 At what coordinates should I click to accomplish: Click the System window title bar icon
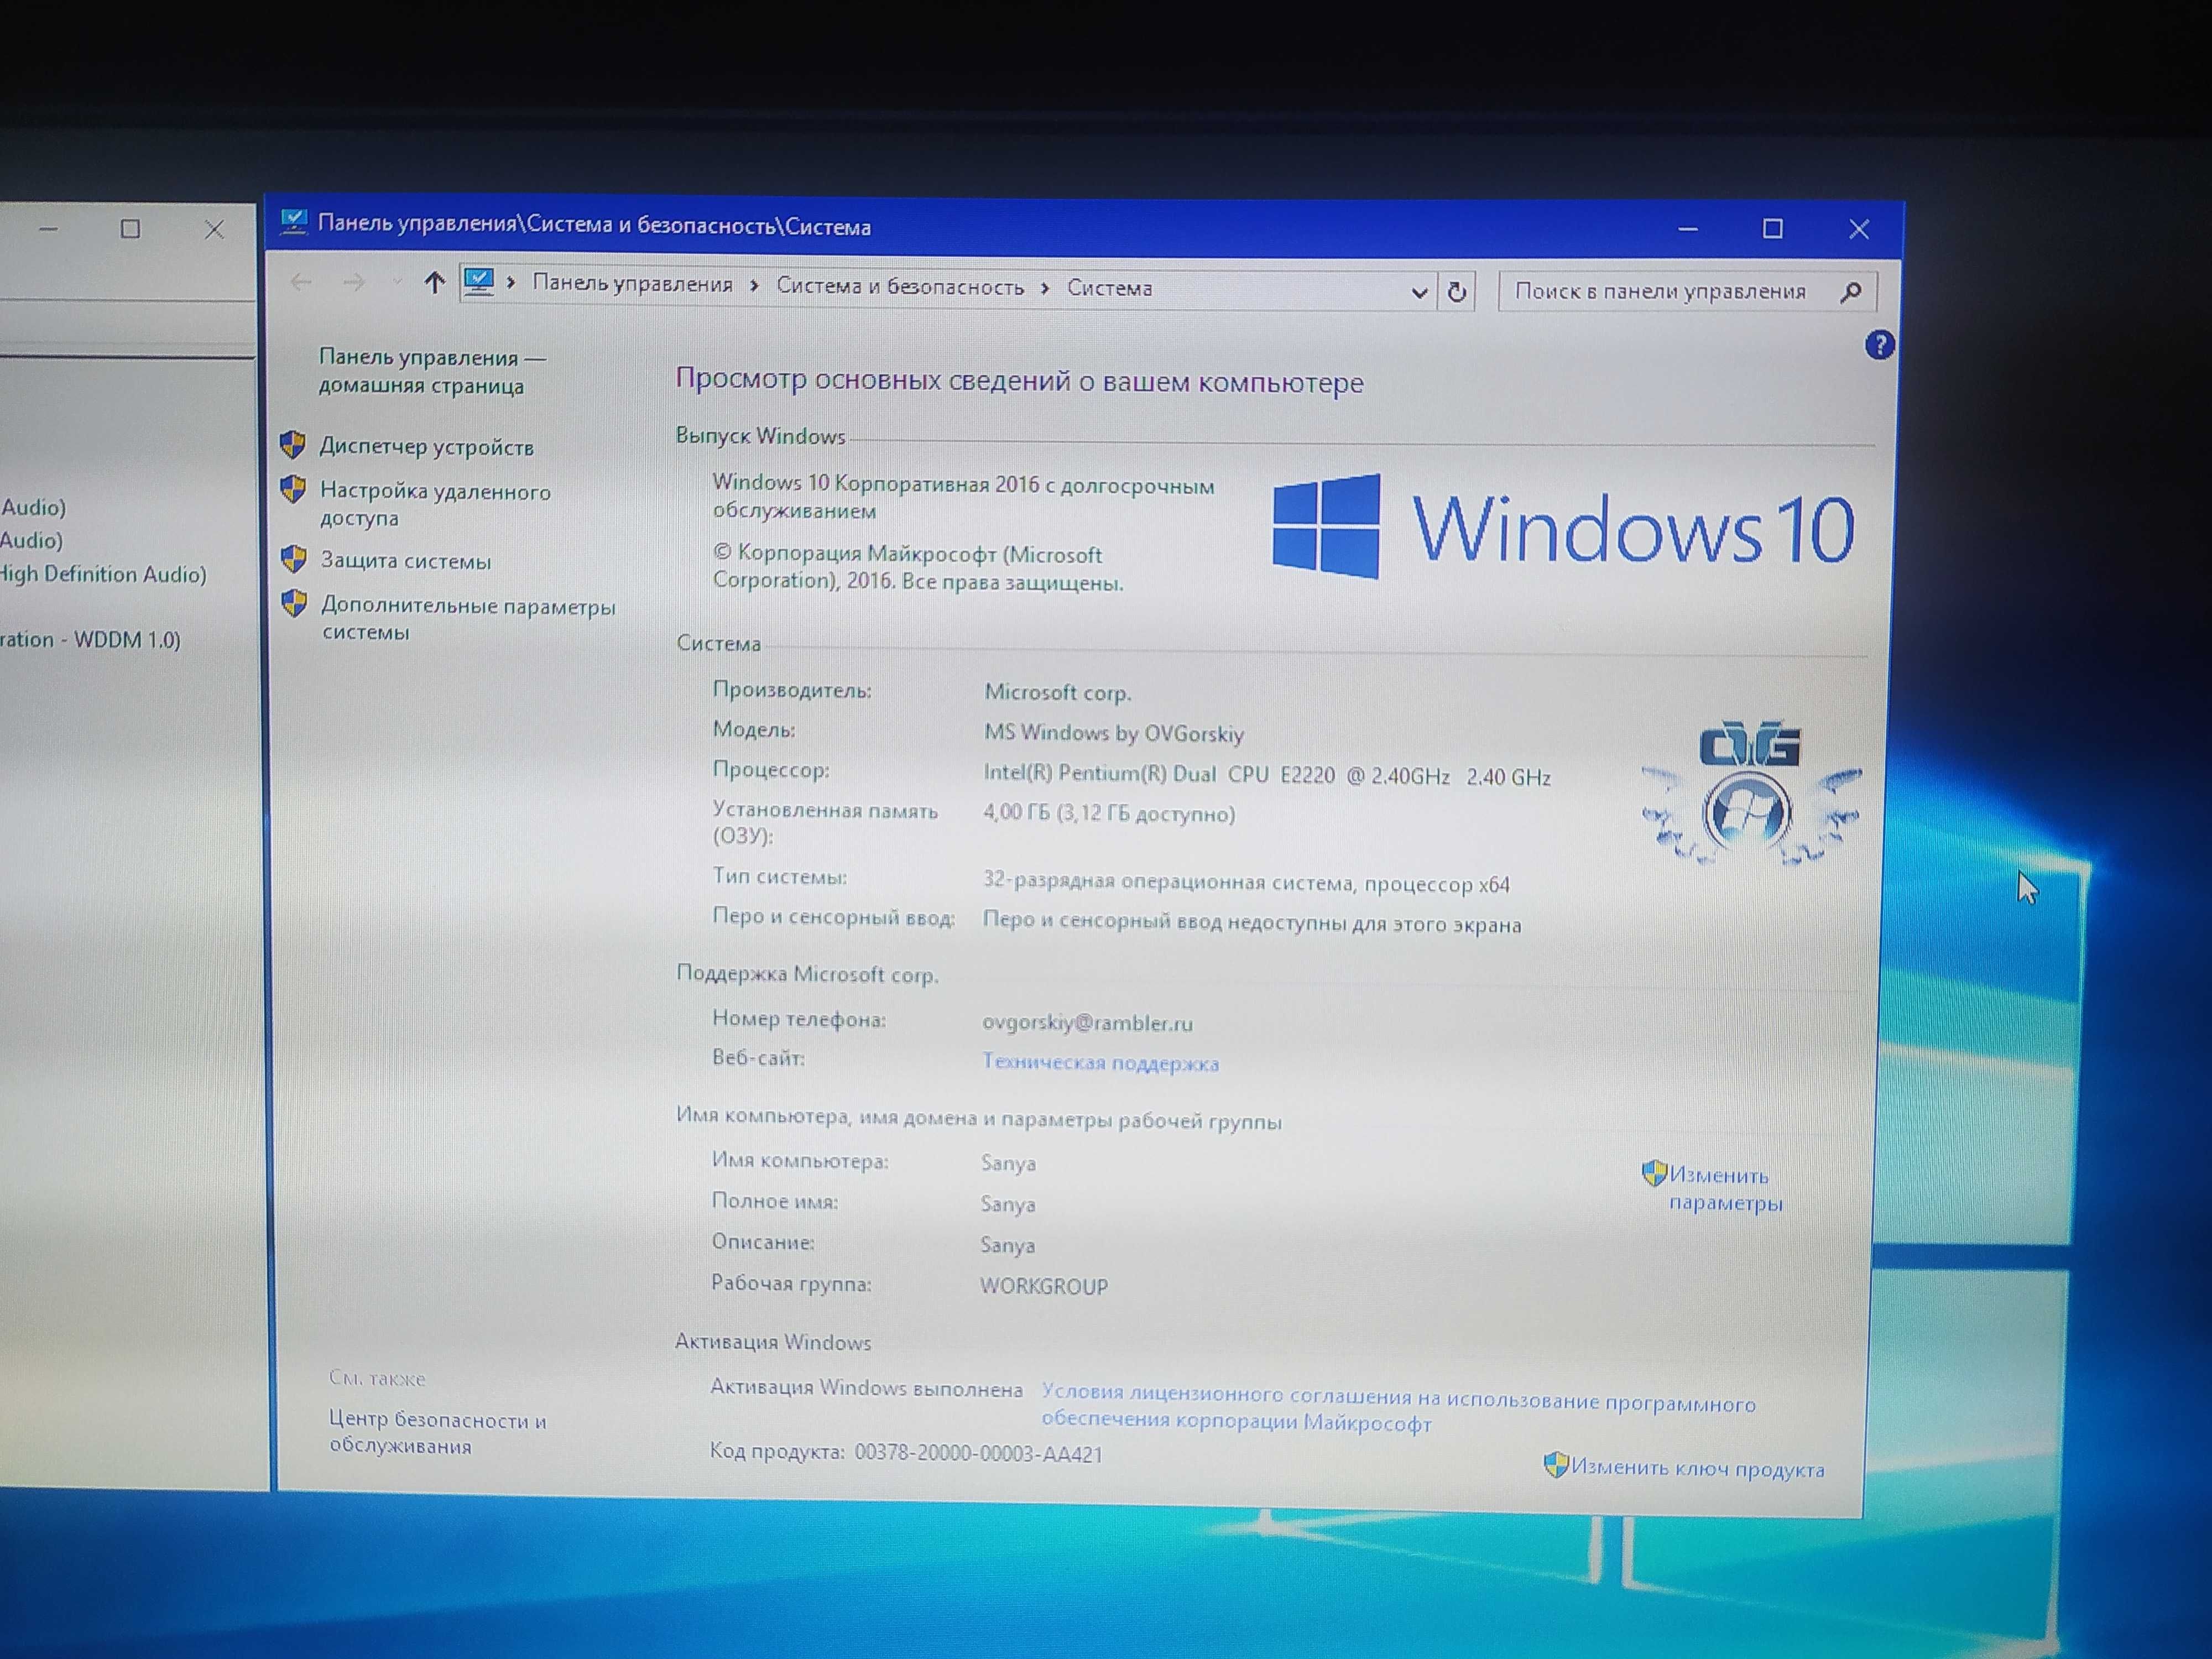[293, 222]
